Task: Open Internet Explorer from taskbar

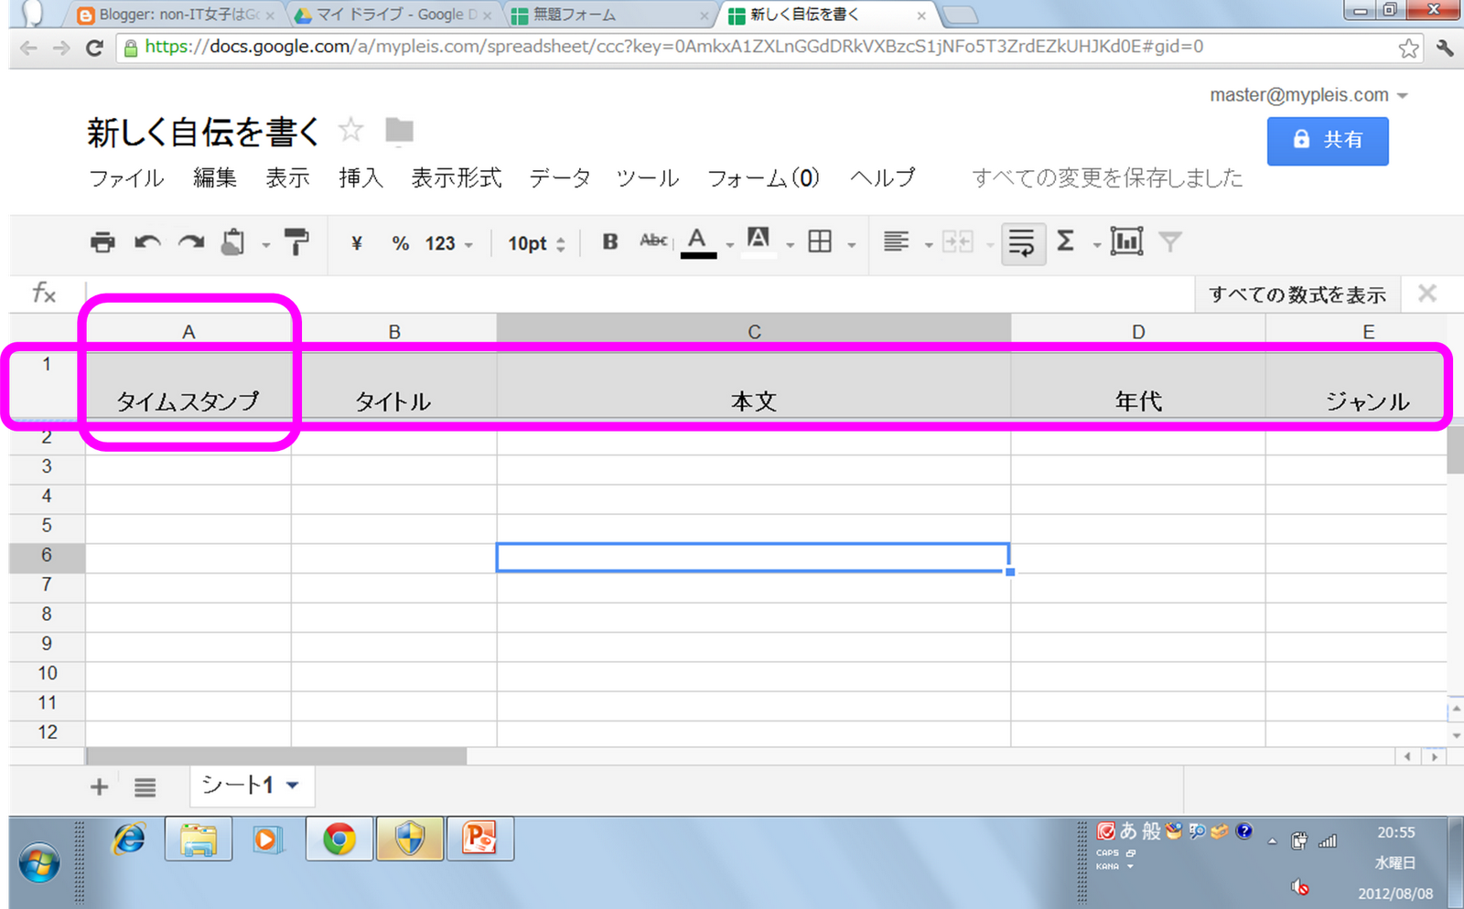Action: 129,839
